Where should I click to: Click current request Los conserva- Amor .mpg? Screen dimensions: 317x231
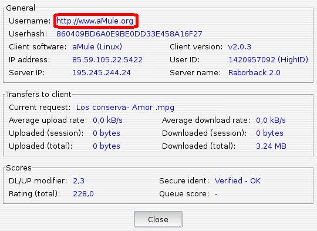125,108
